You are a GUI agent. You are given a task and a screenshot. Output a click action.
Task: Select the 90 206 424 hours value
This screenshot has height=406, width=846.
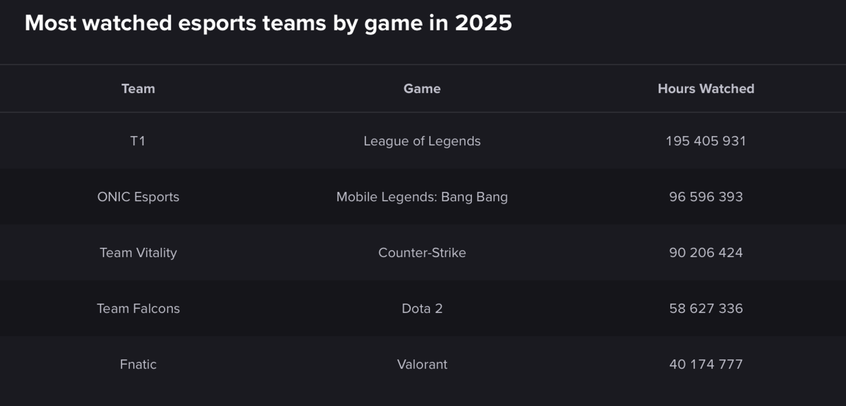(706, 252)
